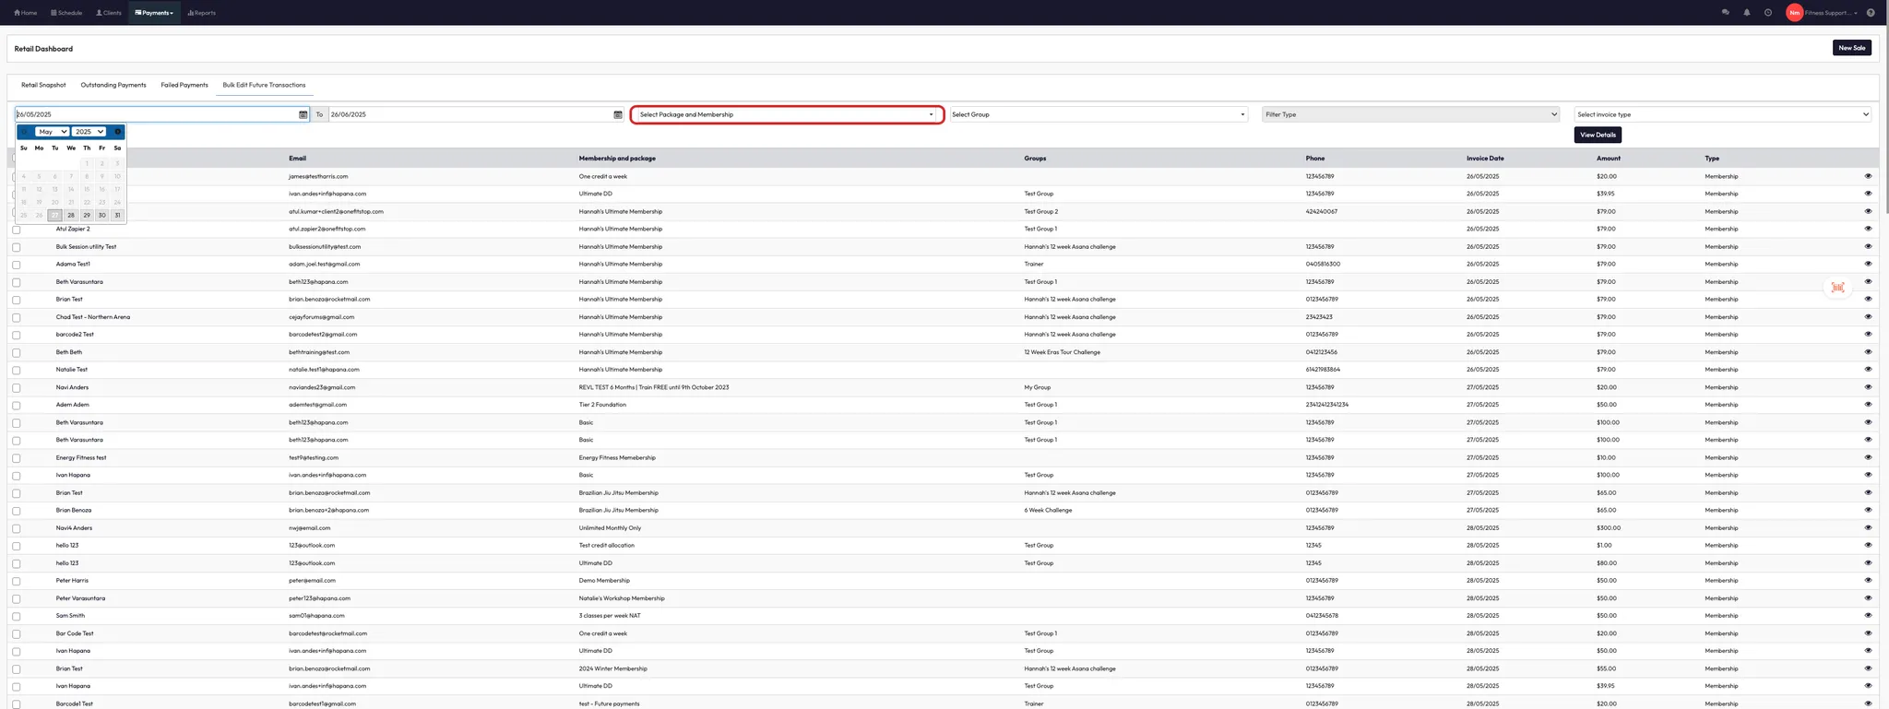Click the New Sale button
This screenshot has width=1889, height=709.
[1851, 48]
